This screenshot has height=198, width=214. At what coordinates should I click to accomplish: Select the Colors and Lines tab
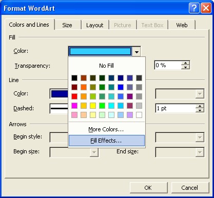point(29,25)
